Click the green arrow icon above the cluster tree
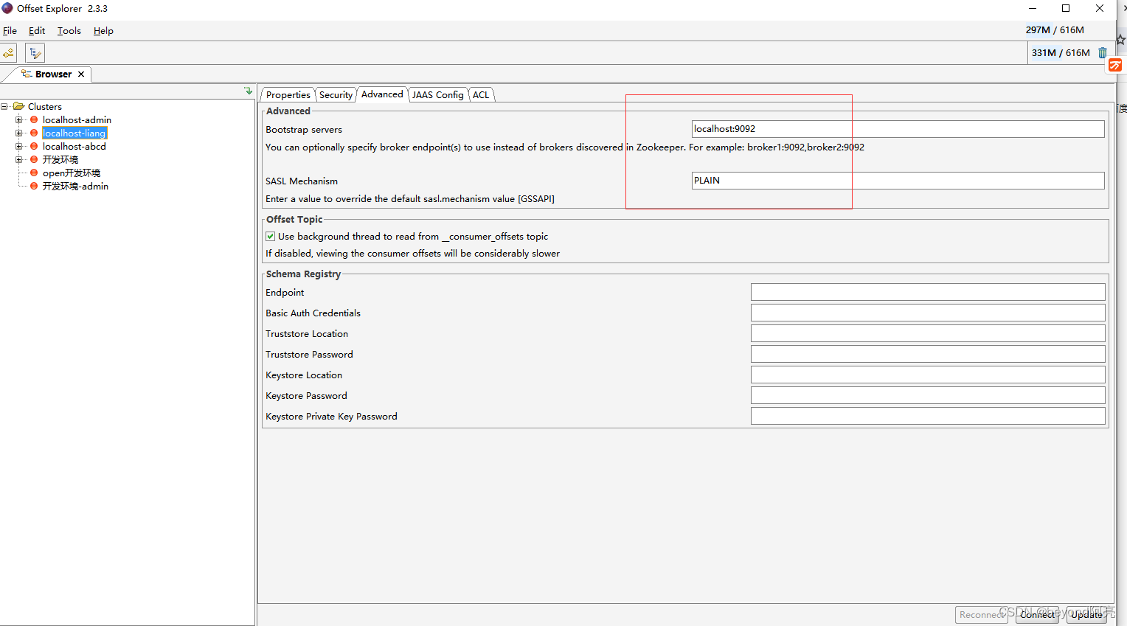1127x626 pixels. point(249,91)
